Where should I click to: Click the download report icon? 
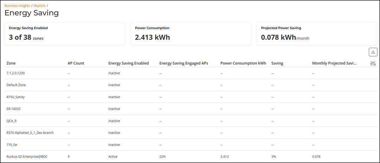[x=373, y=52]
